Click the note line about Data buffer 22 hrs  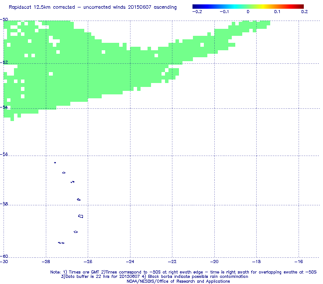click(155, 277)
